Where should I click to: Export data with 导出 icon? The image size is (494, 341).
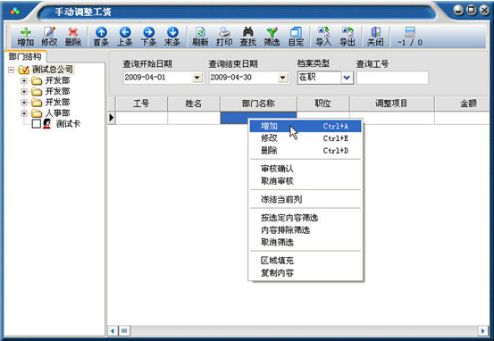[x=347, y=37]
